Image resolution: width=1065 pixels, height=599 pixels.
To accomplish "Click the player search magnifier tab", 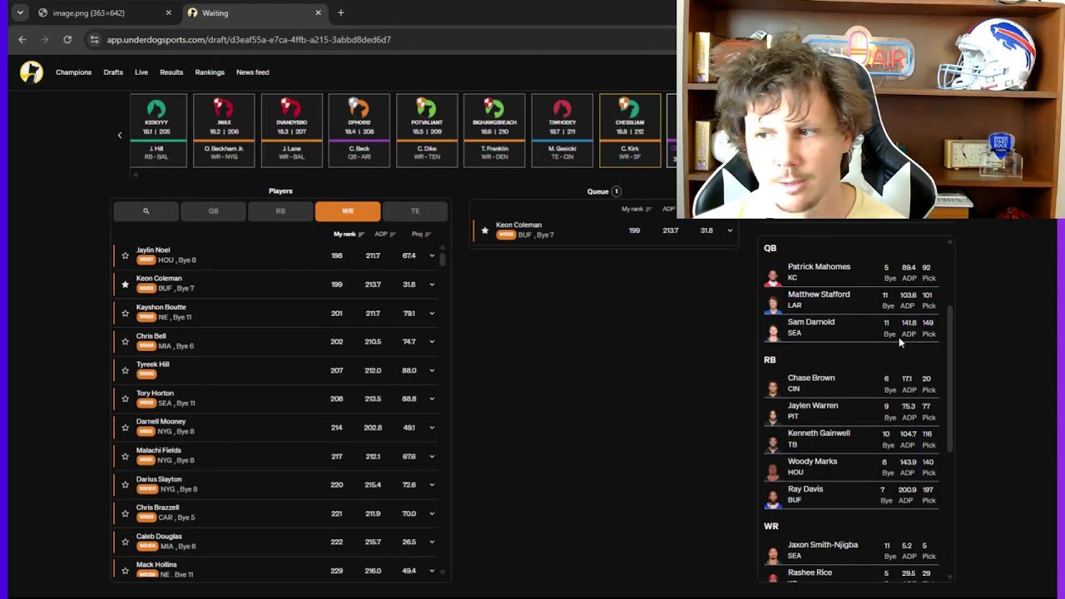I will 146,211.
